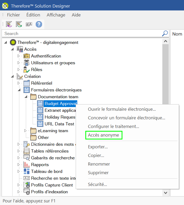Click the Rôles icon
The height and width of the screenshot is (205, 184).
[27, 69]
